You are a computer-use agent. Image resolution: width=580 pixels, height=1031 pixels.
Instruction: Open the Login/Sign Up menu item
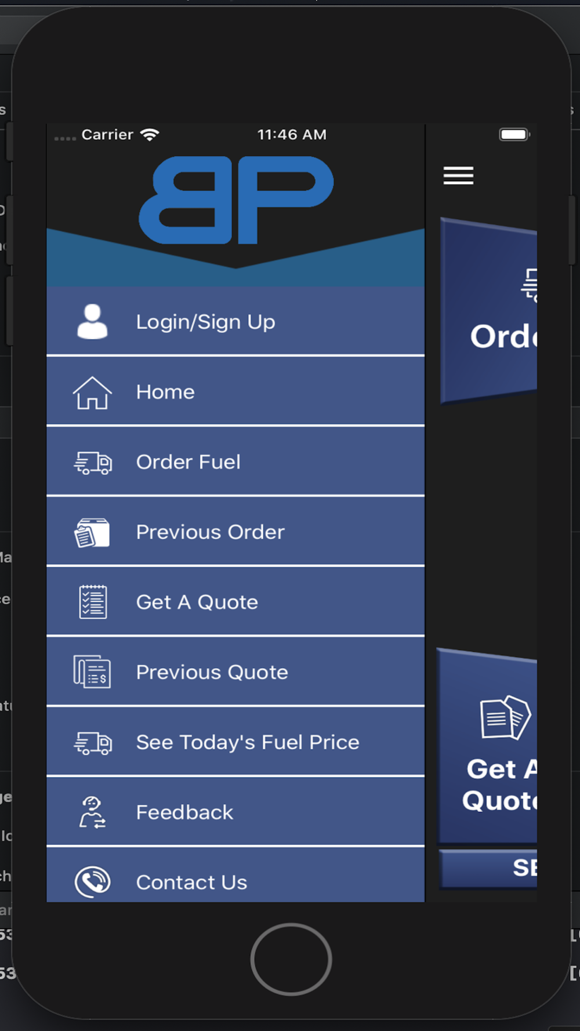click(x=235, y=321)
